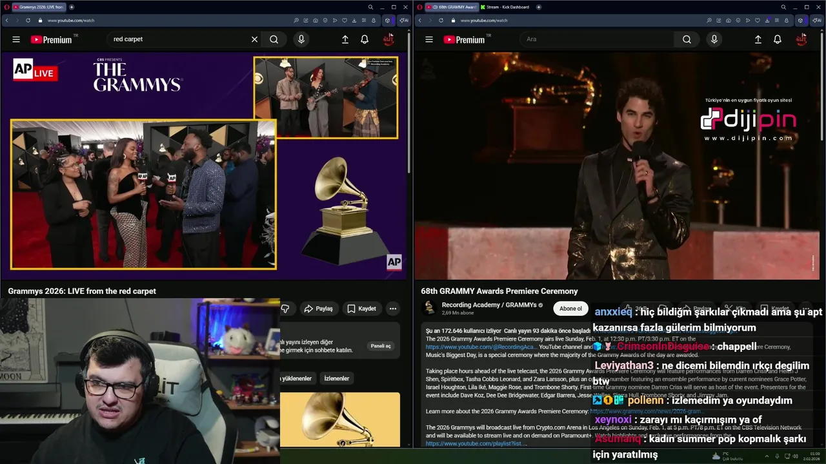
Task: Start voice search in right YouTube window
Action: coord(714,39)
